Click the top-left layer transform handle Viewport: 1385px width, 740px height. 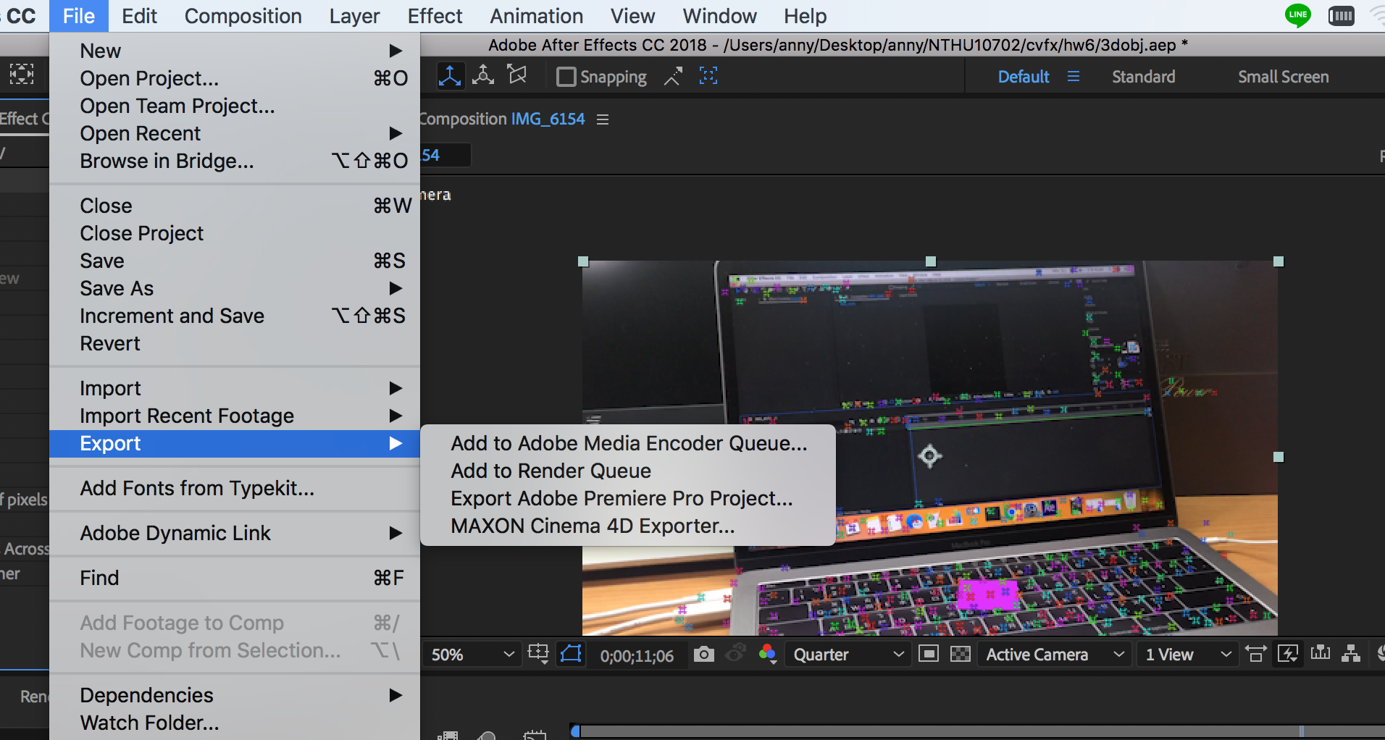583,261
